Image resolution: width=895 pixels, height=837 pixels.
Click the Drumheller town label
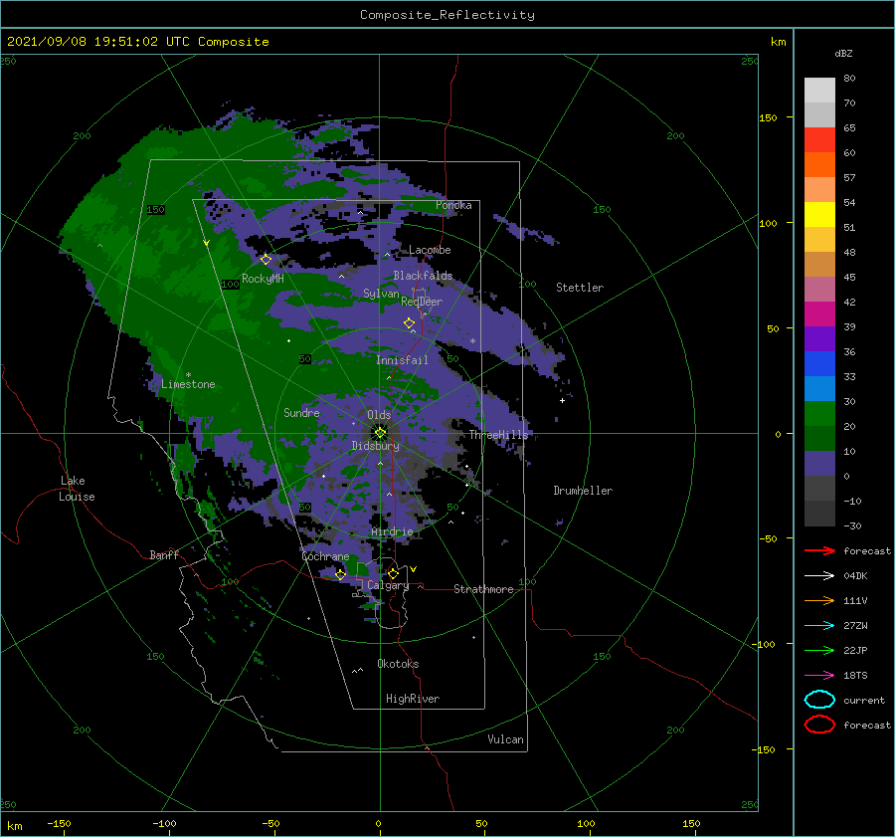(583, 491)
